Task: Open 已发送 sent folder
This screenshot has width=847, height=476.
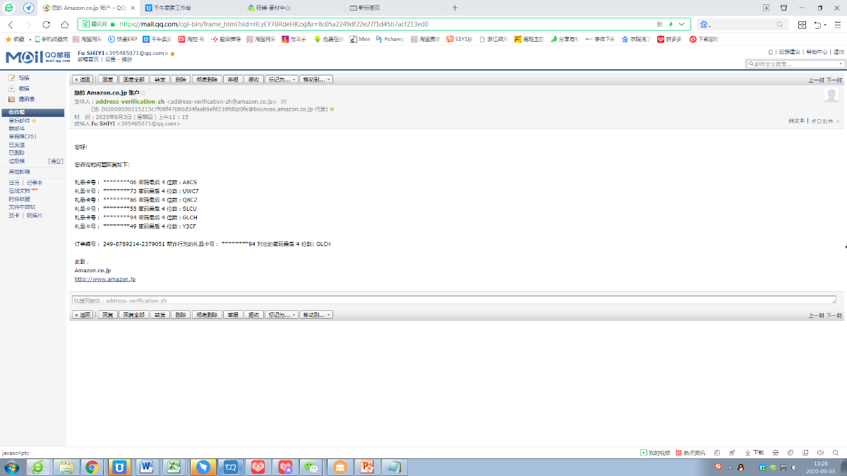Action: (16, 145)
